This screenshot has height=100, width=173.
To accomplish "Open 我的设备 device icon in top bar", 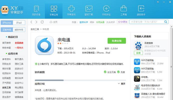I will 36,9.
